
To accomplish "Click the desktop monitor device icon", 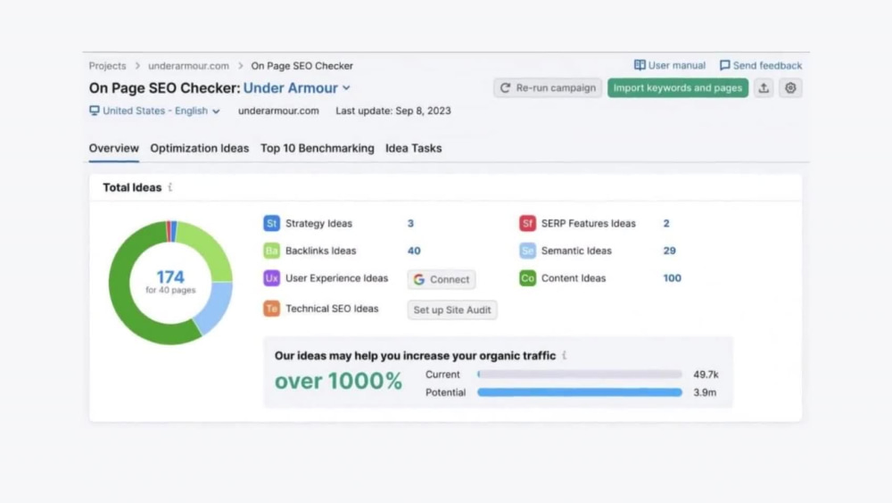I will coord(95,111).
